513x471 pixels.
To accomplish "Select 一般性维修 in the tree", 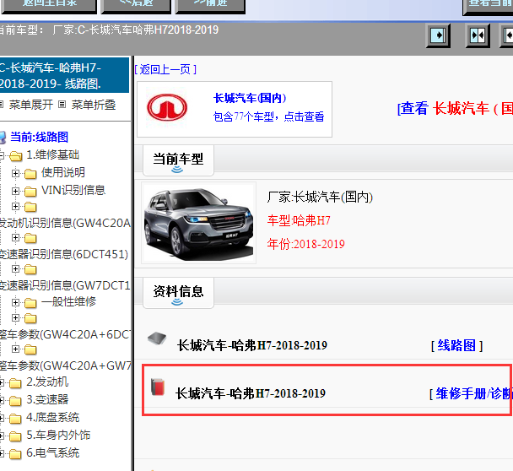I will pos(68,301).
